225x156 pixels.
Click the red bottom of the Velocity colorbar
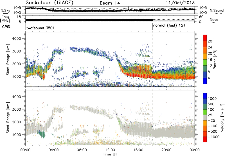pyautogui.click(x=205, y=139)
